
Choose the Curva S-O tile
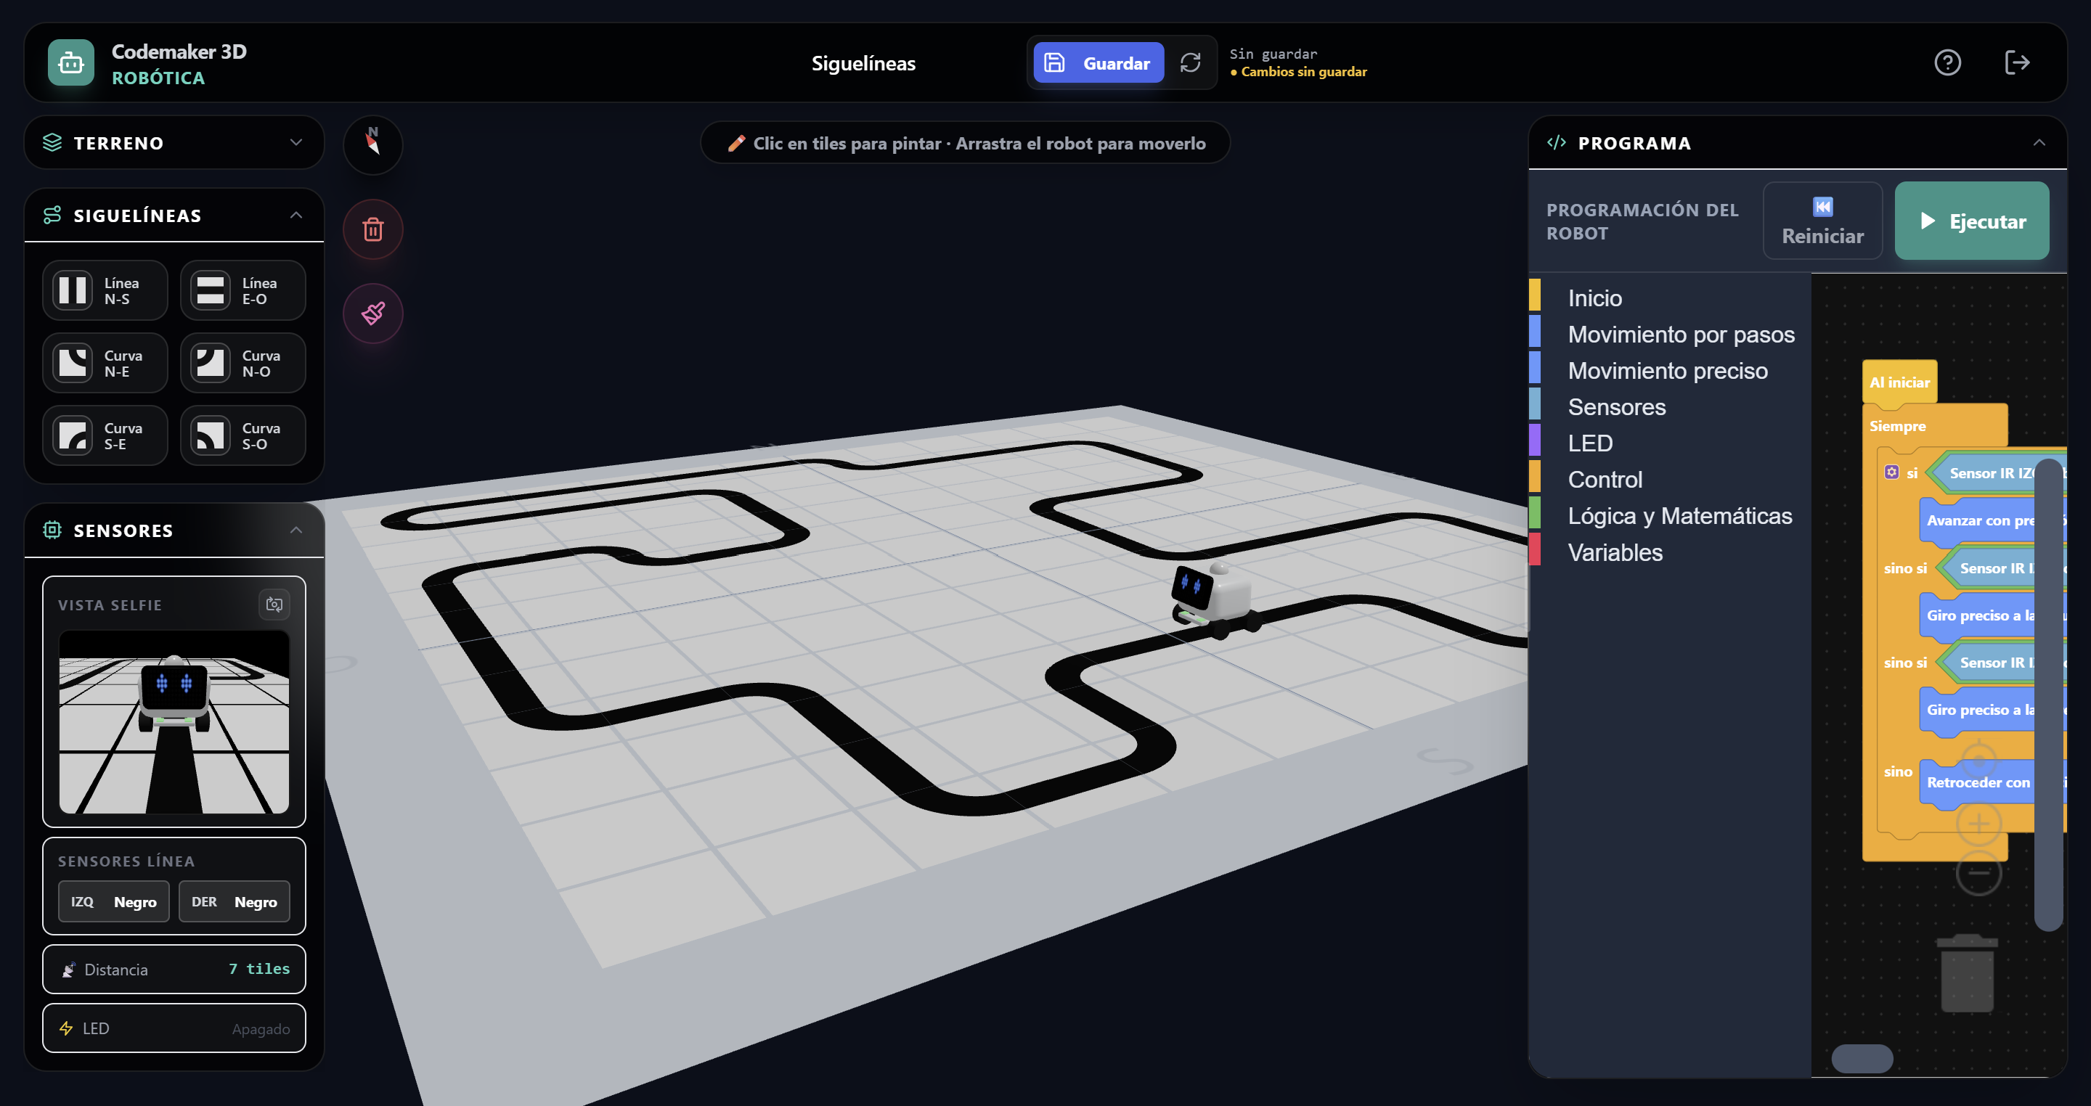pos(242,435)
